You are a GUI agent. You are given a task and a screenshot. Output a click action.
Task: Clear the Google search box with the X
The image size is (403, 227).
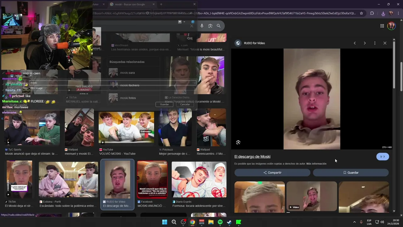point(191,26)
